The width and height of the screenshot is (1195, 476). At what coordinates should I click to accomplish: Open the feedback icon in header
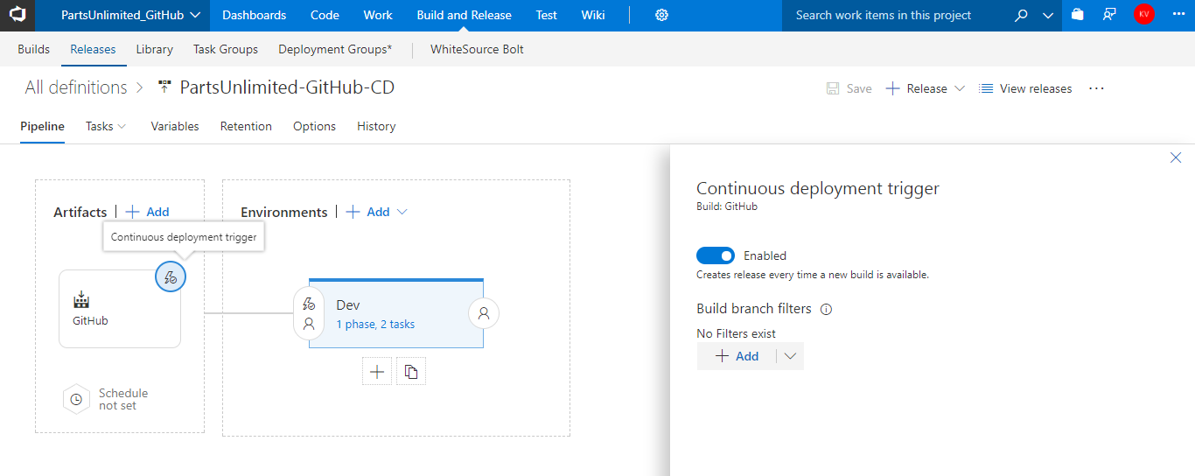(x=1109, y=15)
